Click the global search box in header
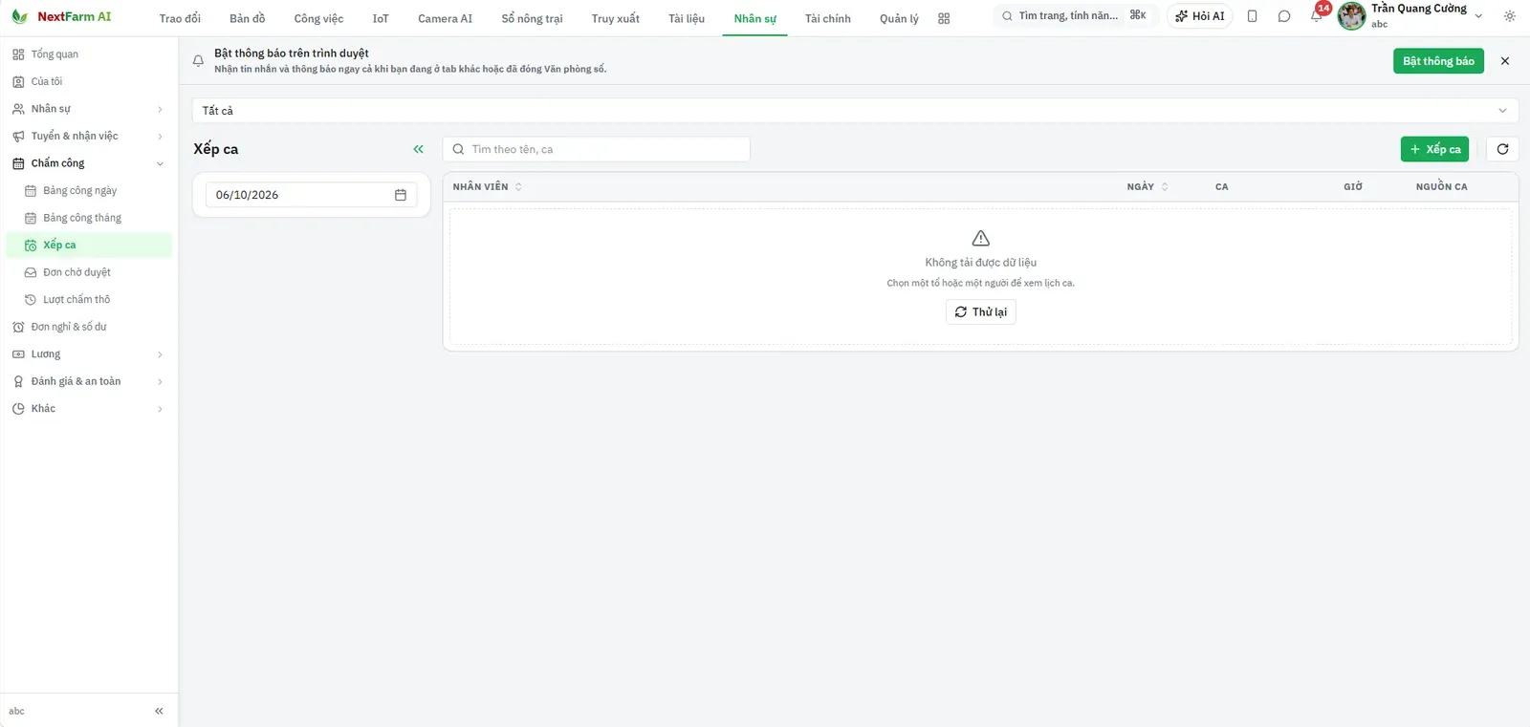The image size is (1530, 727). pos(1075,16)
